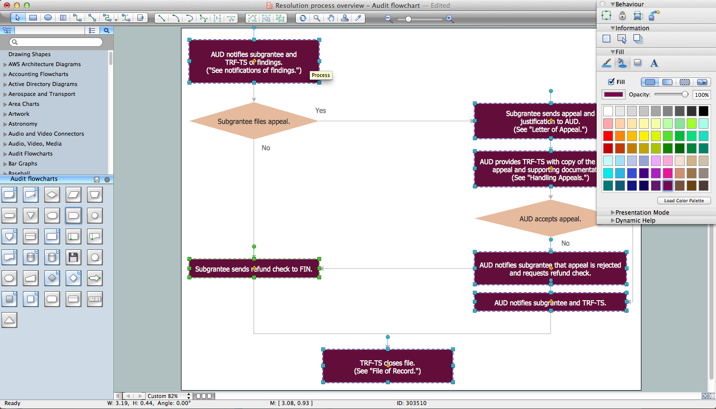Viewport: 716px width, 409px height.
Task: Adjust the Opacity slider
Action: 671,94
